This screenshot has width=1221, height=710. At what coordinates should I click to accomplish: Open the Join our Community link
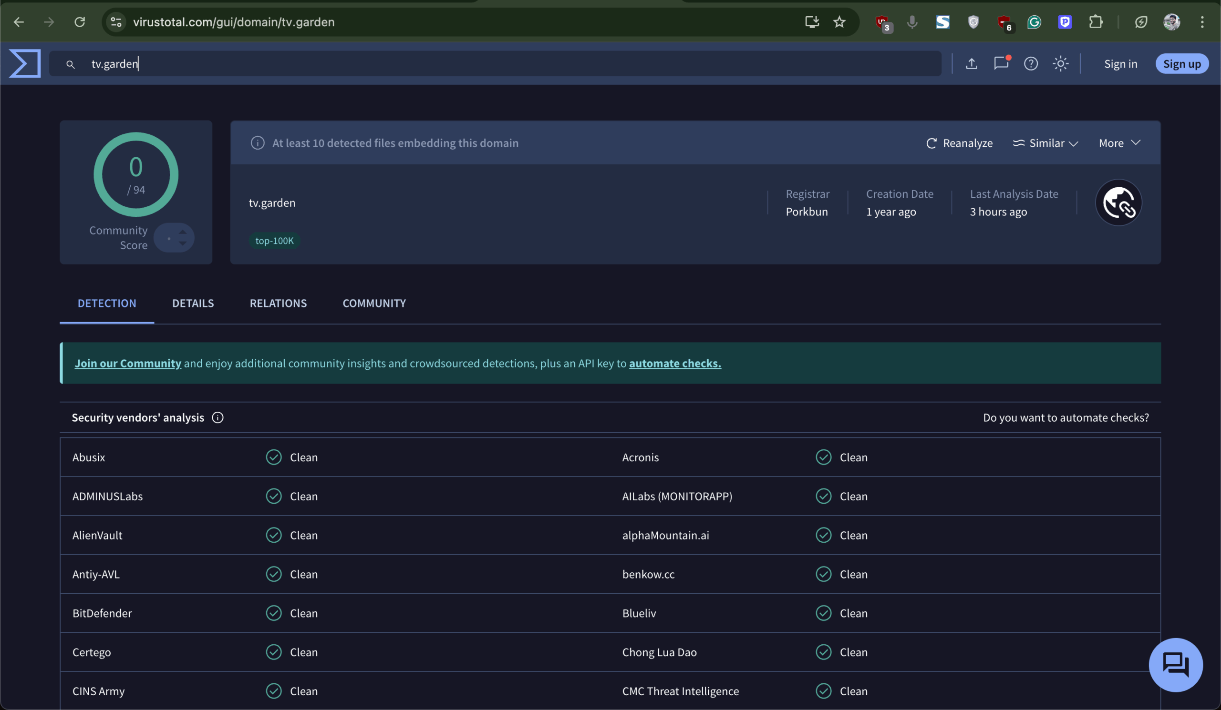(128, 363)
